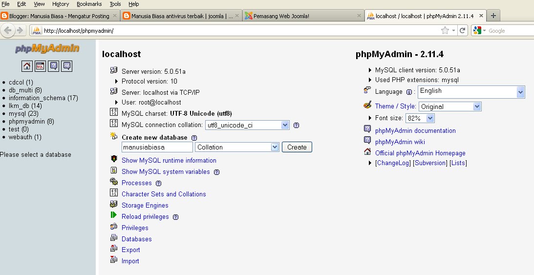Open the Lists link
The width and height of the screenshot is (534, 275).
[458, 163]
